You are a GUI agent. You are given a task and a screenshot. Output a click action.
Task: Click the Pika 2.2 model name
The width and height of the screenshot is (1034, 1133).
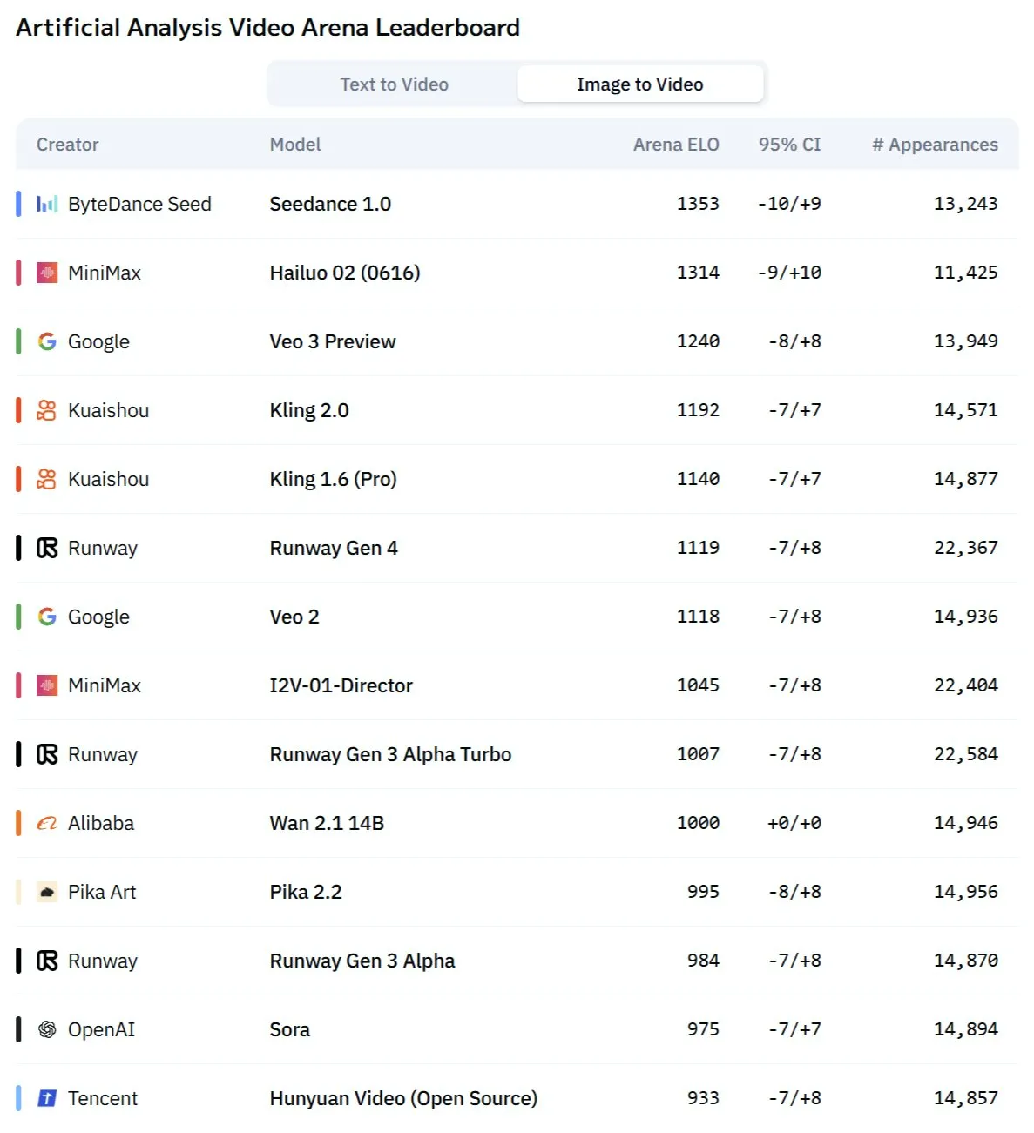point(306,892)
